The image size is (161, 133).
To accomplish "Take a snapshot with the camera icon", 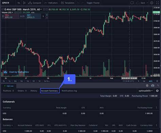I will click(x=153, y=85).
